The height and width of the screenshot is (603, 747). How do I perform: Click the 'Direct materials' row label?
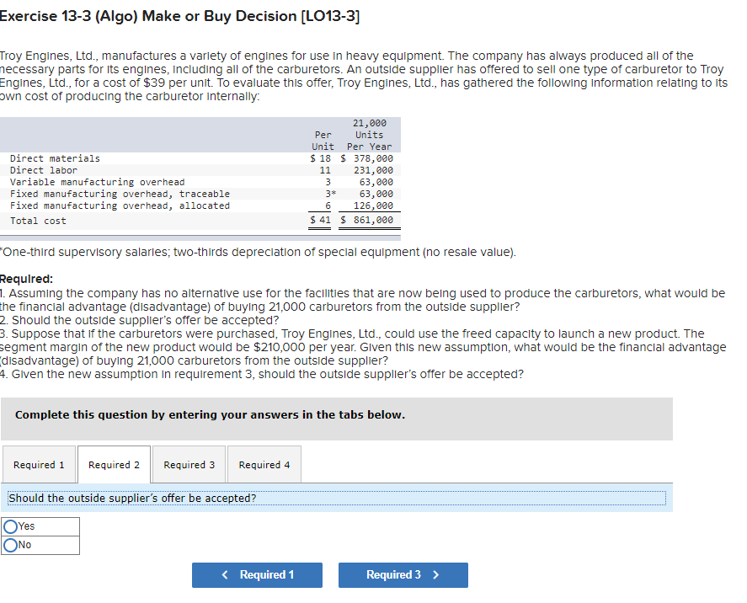click(x=55, y=158)
